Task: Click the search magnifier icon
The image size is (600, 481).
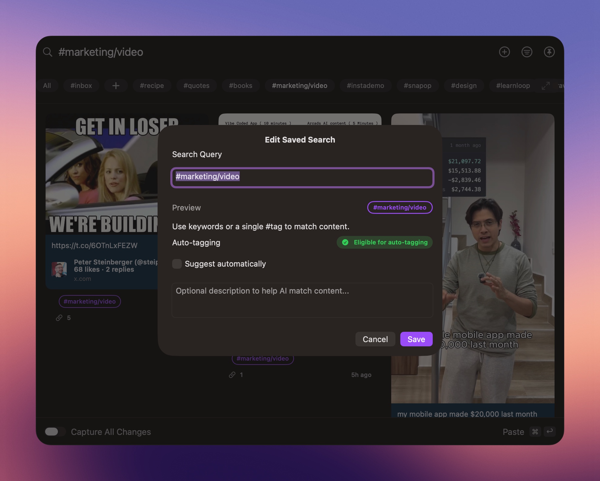Action: tap(48, 52)
